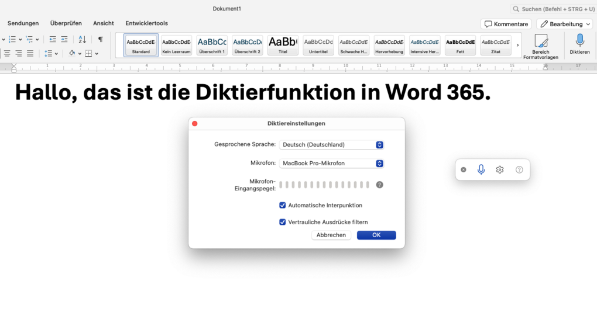The width and height of the screenshot is (597, 330).
Task: Expand the shading color options arrow
Action: coord(80,54)
